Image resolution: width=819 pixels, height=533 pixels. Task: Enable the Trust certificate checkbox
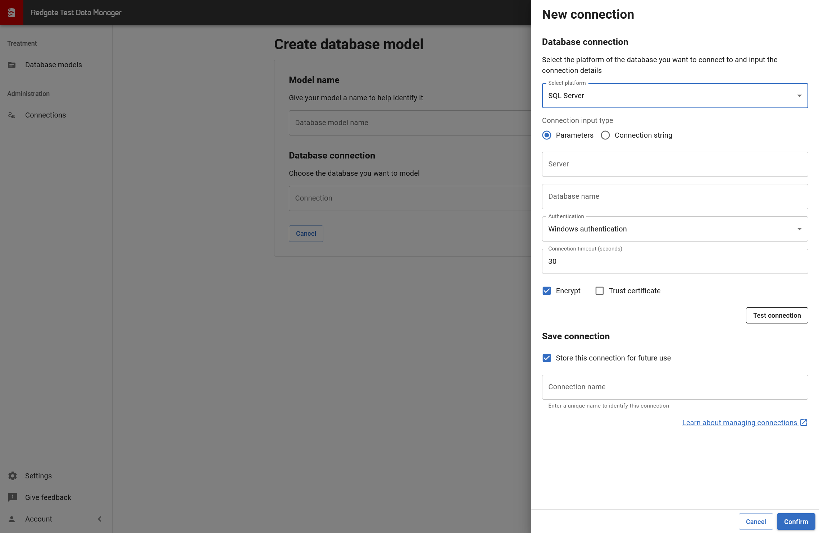click(599, 291)
